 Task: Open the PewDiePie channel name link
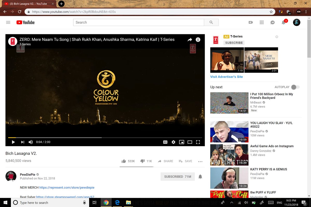pyautogui.click(x=28, y=174)
